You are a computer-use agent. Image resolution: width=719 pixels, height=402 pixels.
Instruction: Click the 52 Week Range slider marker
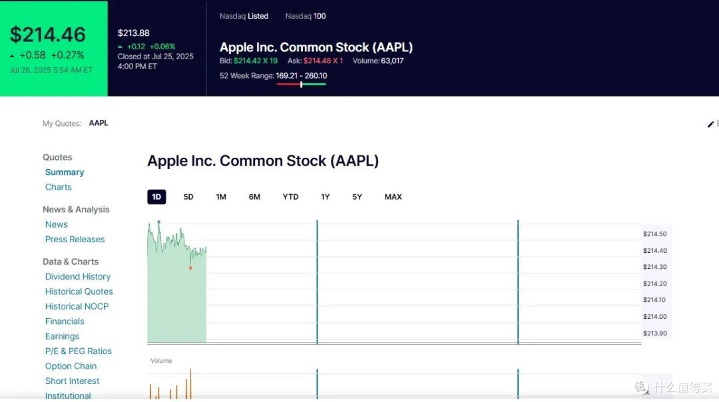point(302,85)
